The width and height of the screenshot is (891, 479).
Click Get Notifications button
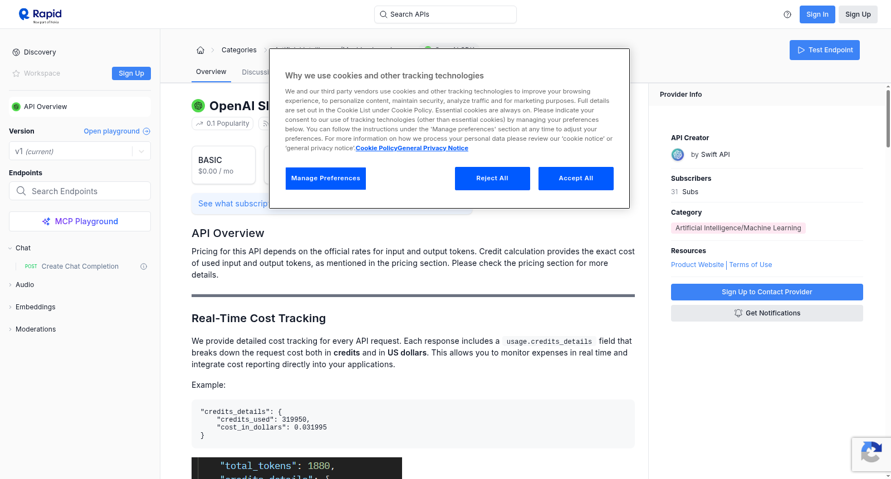tap(767, 313)
